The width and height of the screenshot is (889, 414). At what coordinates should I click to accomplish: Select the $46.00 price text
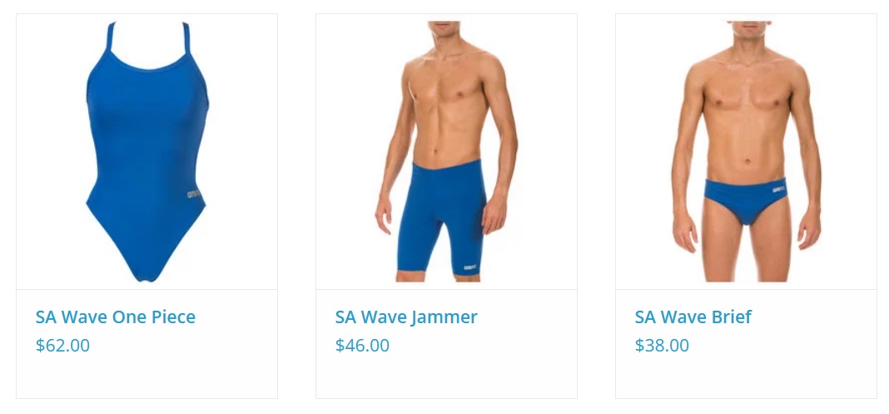pyautogui.click(x=362, y=346)
